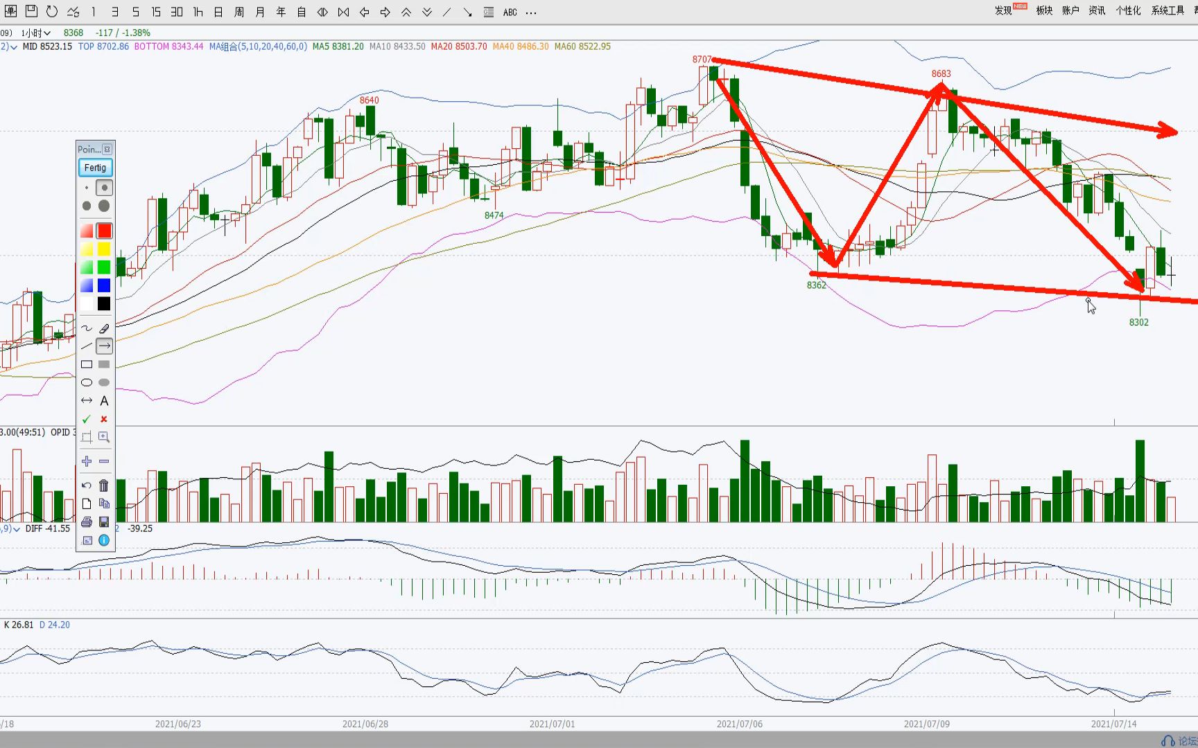Select the custom (自) period

[x=302, y=12]
